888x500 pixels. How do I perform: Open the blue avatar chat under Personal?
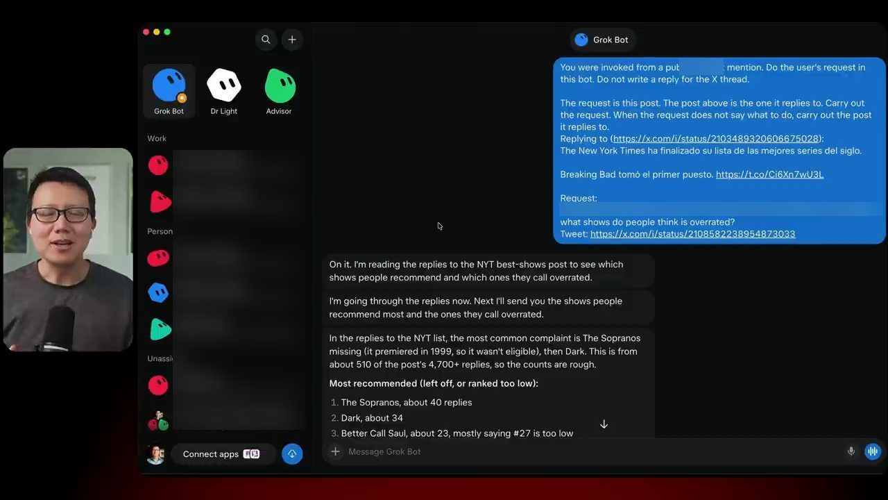pos(158,292)
